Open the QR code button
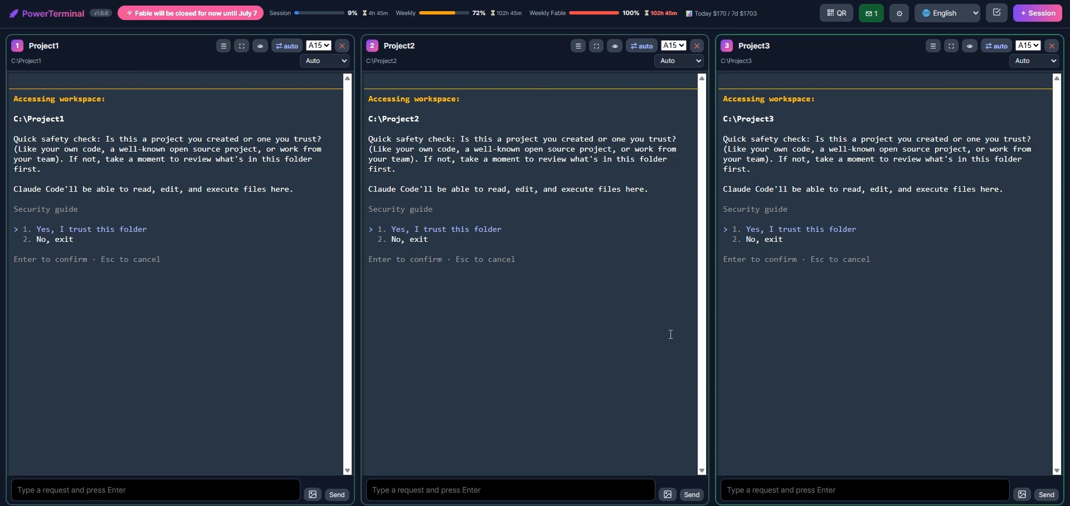 [x=836, y=13]
